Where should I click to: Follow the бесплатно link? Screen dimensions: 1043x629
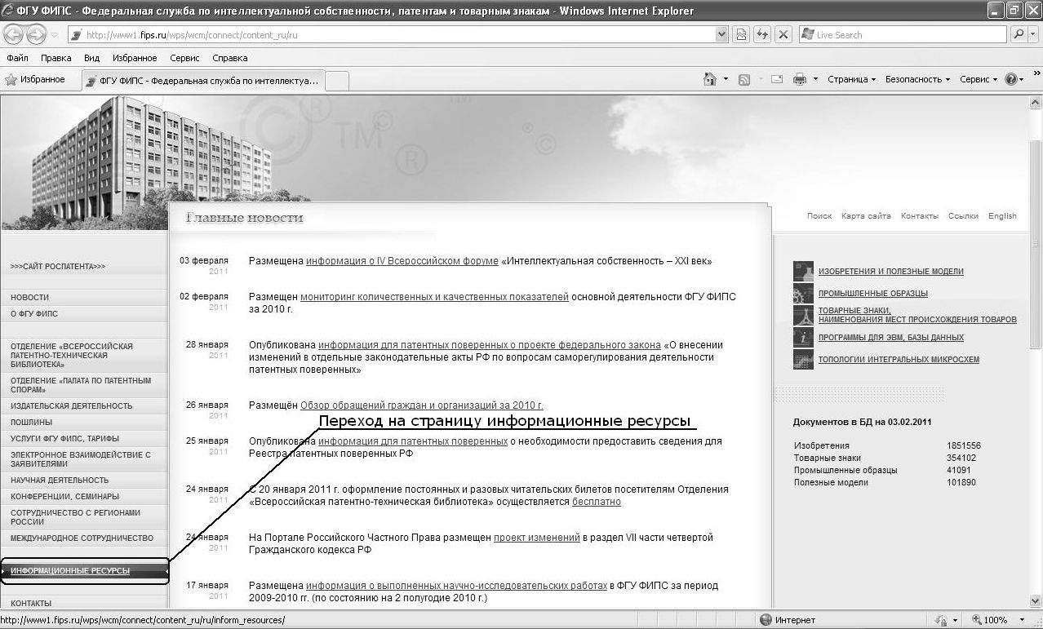(596, 502)
